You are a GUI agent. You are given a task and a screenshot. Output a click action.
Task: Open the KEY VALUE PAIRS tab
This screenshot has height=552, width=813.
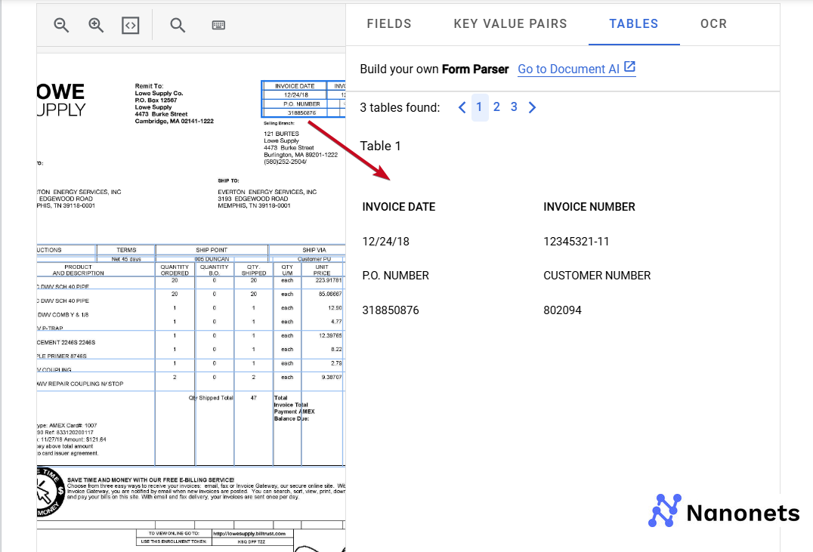(510, 23)
